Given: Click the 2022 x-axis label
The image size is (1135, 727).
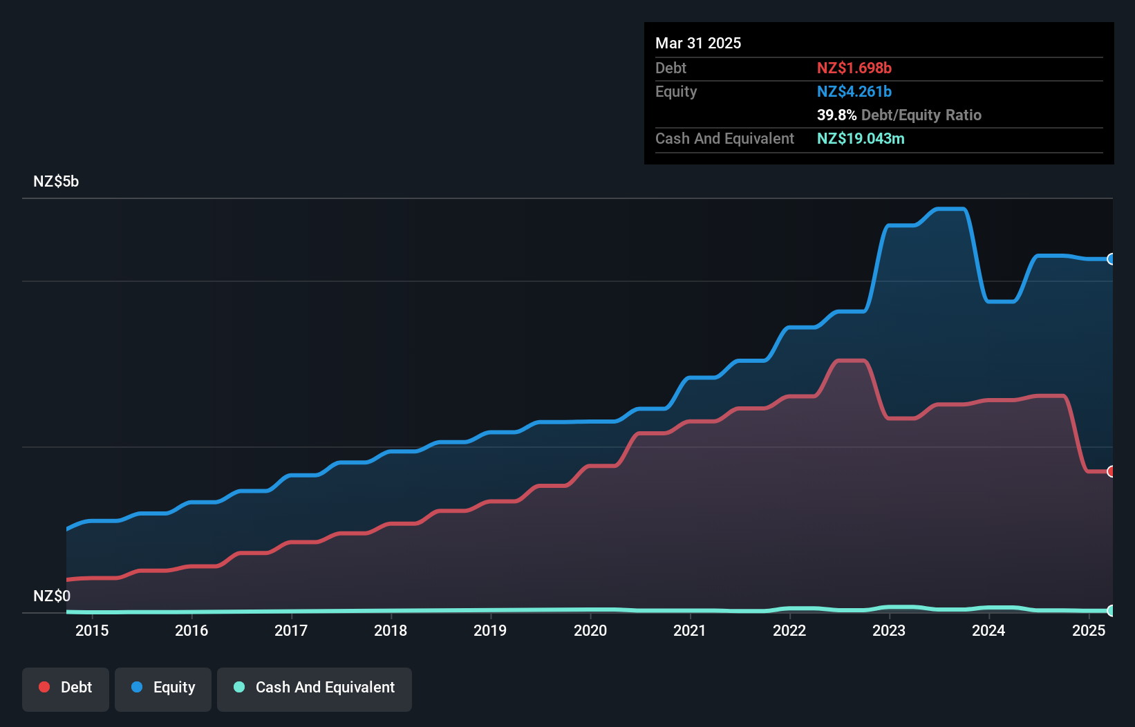Looking at the screenshot, I should pyautogui.click(x=789, y=630).
